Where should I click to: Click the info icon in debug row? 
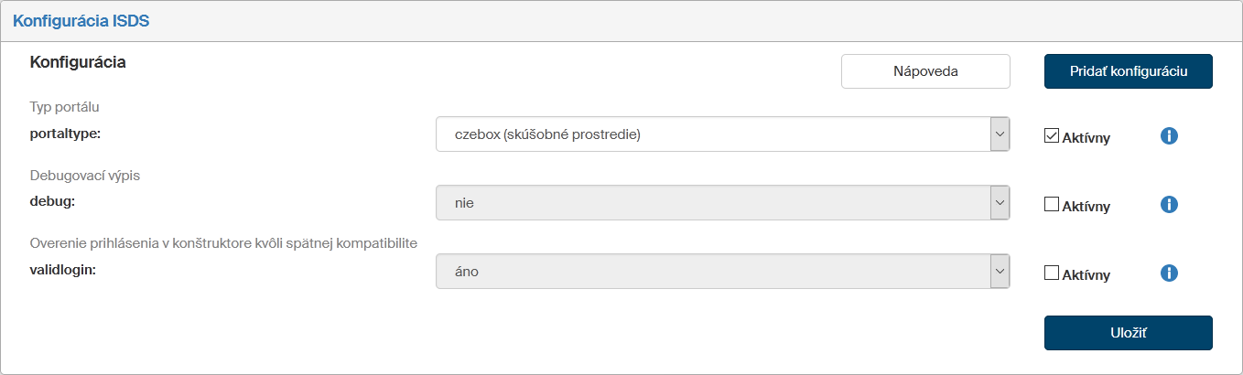[x=1169, y=205]
